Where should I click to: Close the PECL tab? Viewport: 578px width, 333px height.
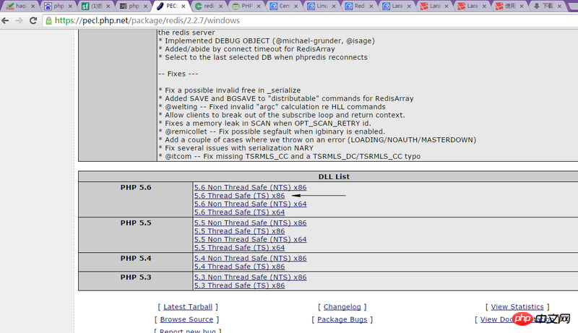[x=184, y=7]
